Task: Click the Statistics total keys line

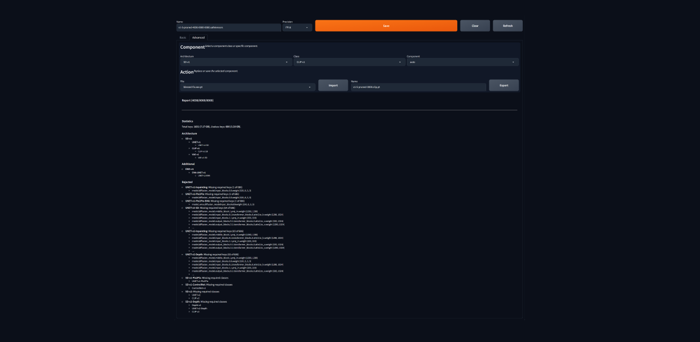Action: pos(211,126)
